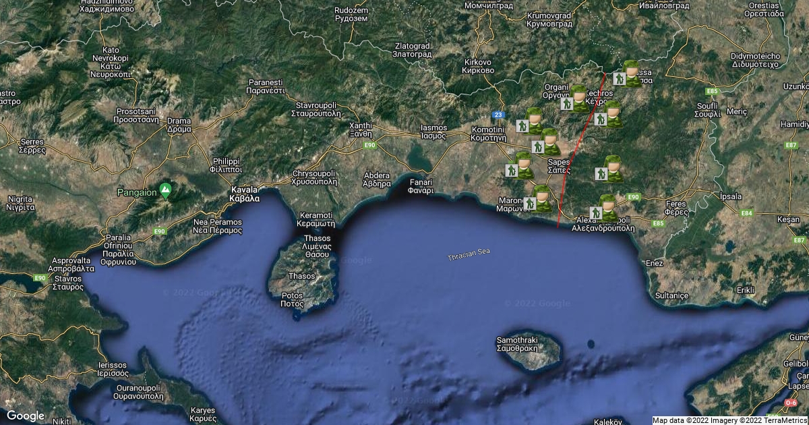The height and width of the screenshot is (425, 809).
Task: Click route 23 shield north of Komotini
Action: tap(498, 115)
